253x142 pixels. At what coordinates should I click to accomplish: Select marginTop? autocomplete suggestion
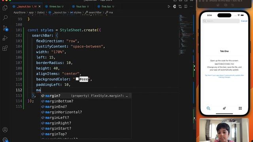point(86,134)
